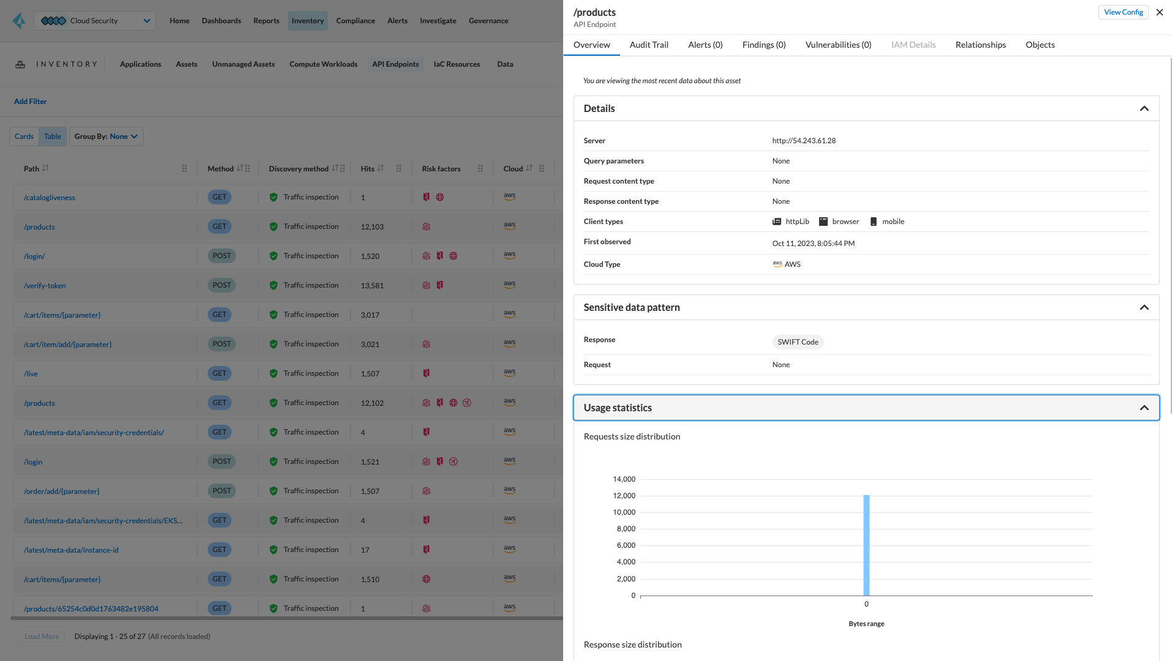Select the httpLib client type icon
Image resolution: width=1172 pixels, height=661 pixels.
[776, 221]
